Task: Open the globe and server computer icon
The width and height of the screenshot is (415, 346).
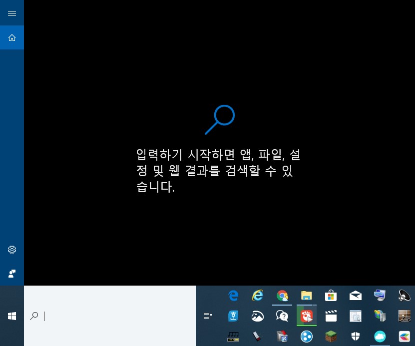Action: pyautogui.click(x=380, y=316)
